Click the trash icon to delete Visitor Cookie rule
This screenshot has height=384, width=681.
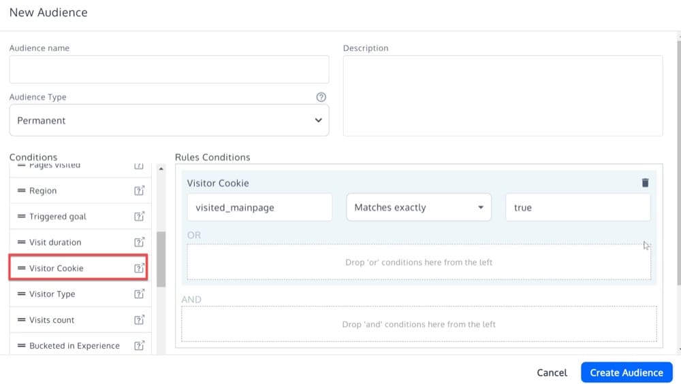coord(645,183)
